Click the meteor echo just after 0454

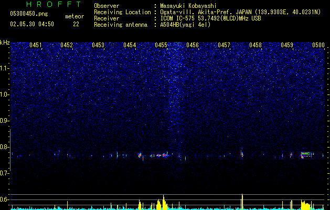[x=140, y=155]
